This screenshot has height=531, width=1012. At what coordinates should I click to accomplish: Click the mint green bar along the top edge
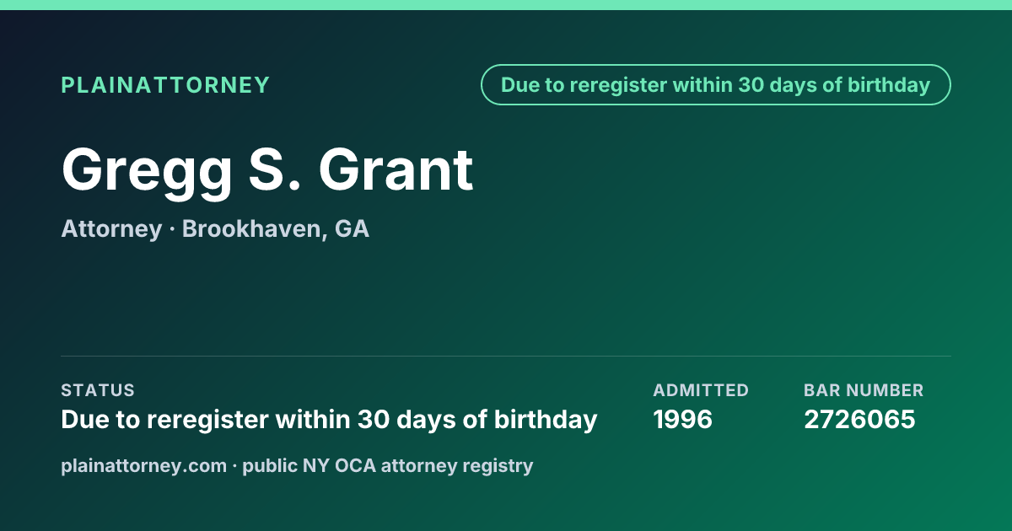pos(506,5)
